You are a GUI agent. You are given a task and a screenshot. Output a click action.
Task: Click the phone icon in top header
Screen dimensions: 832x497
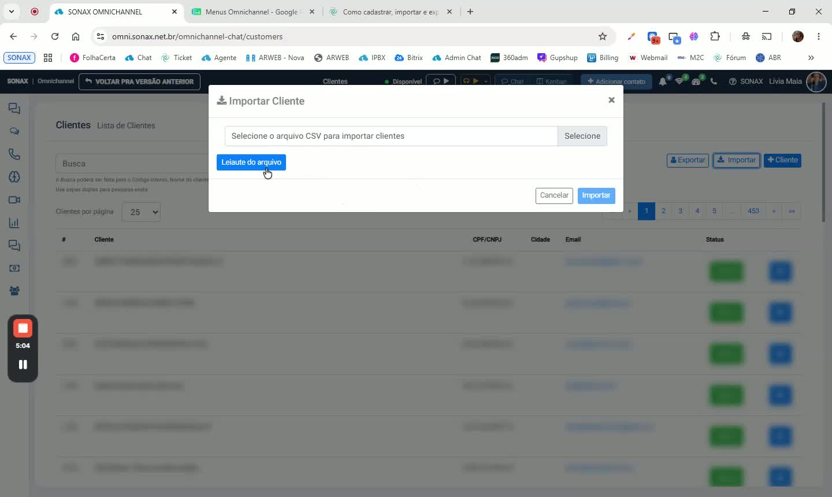(714, 81)
